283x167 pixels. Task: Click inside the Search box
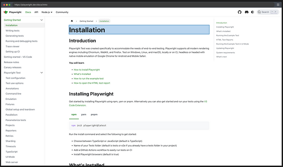pos(268,12)
